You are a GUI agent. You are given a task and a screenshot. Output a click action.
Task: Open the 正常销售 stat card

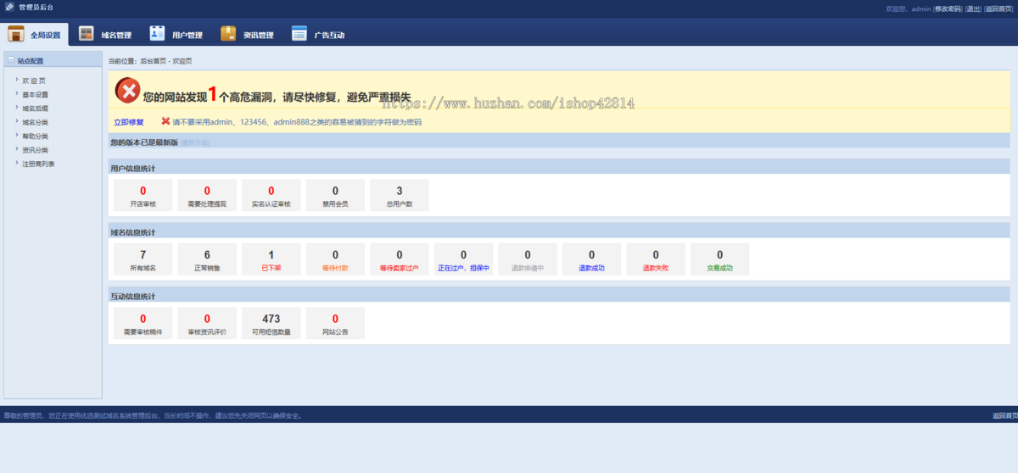coord(207,259)
